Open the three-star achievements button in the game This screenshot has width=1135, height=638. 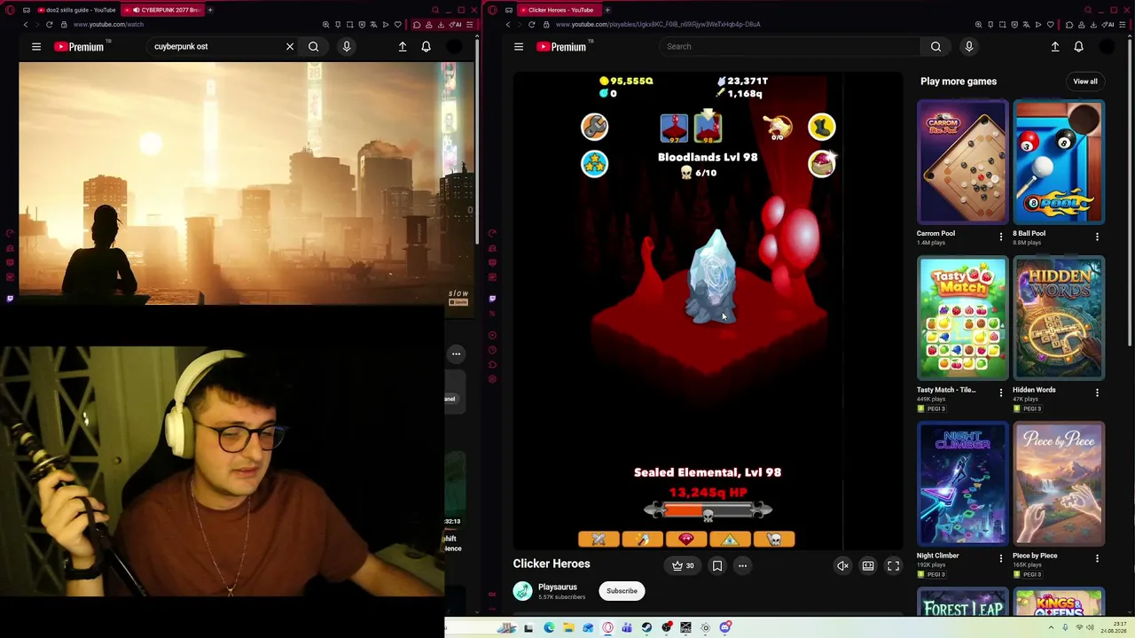pos(594,164)
